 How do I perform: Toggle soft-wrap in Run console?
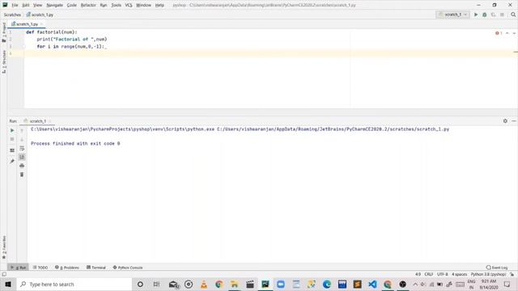22,148
